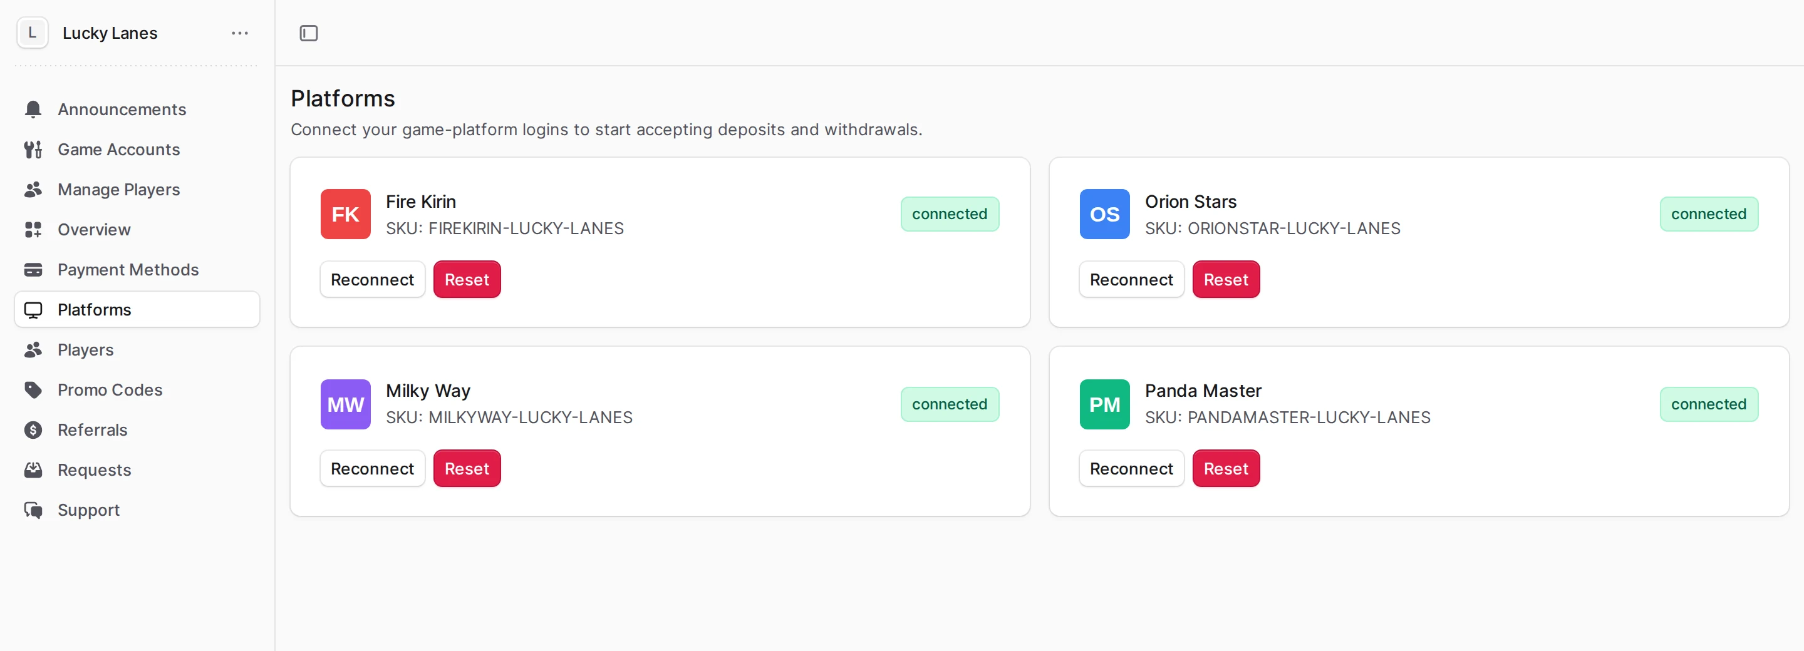1804x651 pixels.
Task: Click the Overview dashboard icon
Action: point(33,230)
